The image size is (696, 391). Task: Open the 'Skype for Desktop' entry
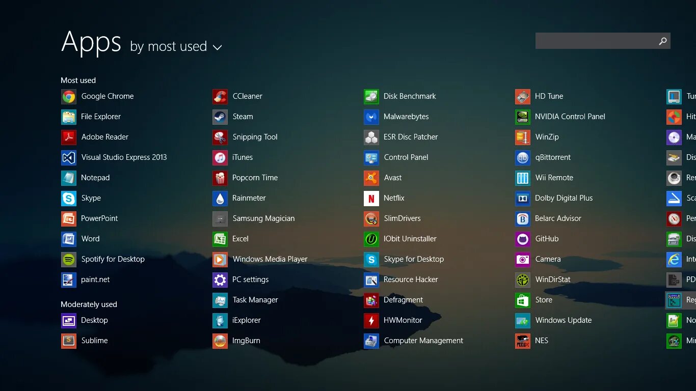point(404,259)
